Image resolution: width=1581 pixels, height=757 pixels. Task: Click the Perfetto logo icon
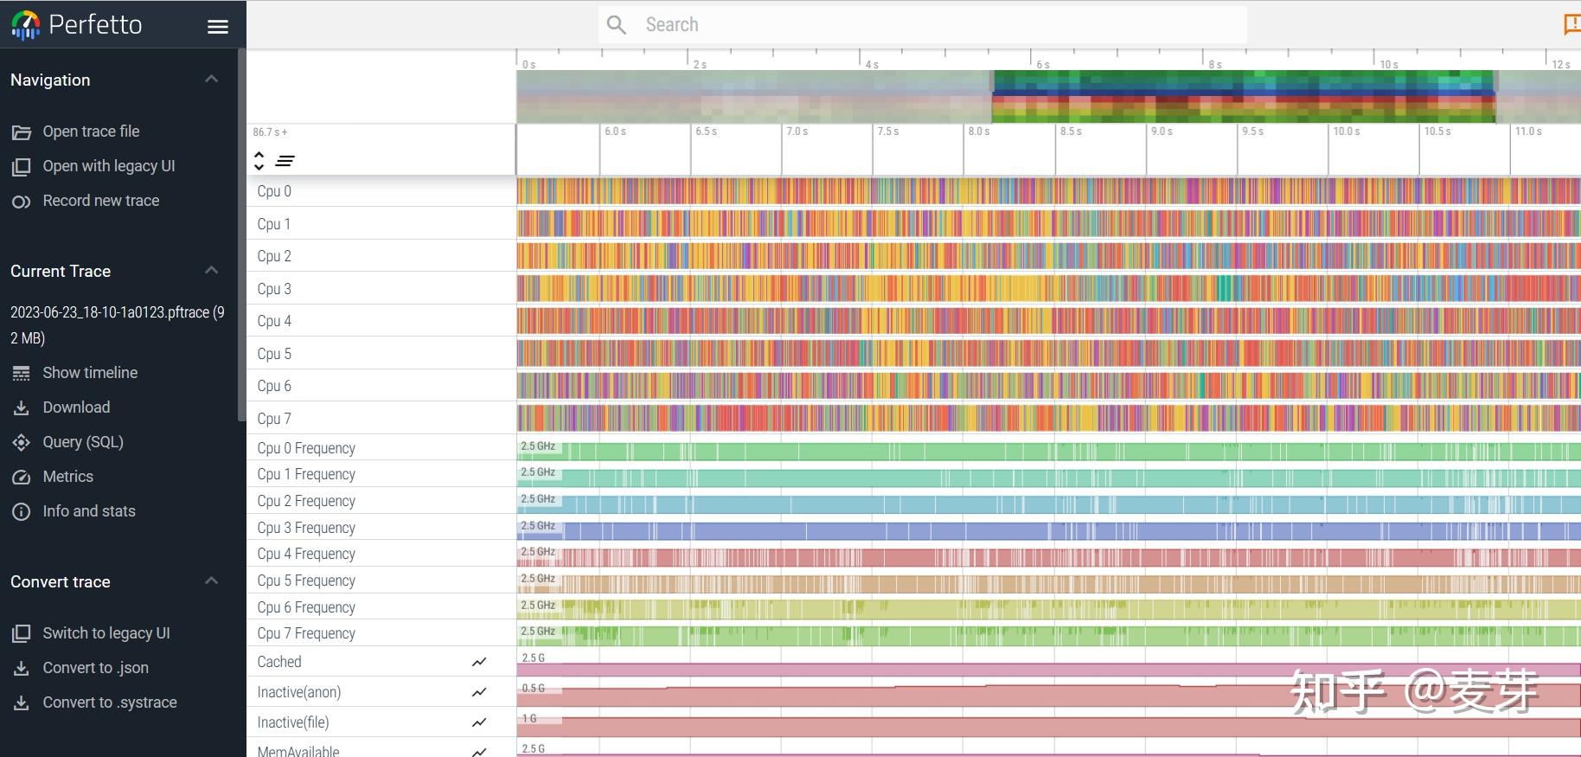click(26, 25)
